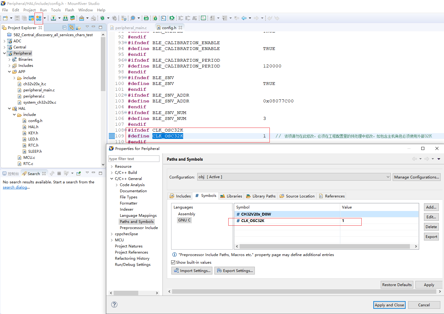Open the Project menu in menu bar
444x314 pixels.
tap(29, 10)
